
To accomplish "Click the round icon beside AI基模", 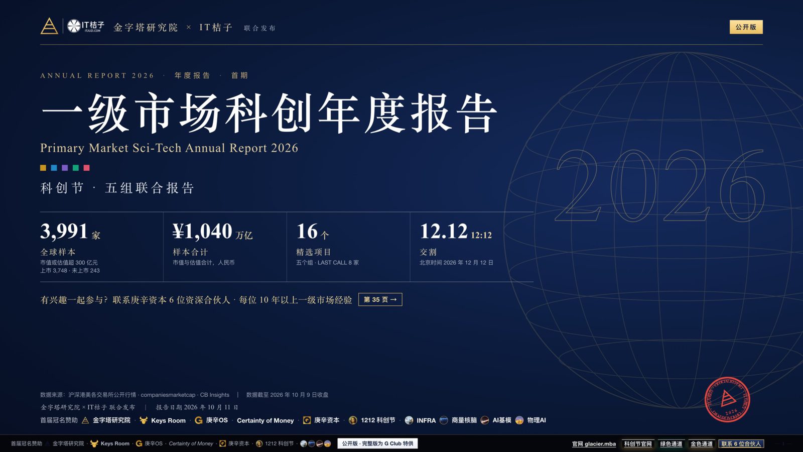I will [485, 420].
